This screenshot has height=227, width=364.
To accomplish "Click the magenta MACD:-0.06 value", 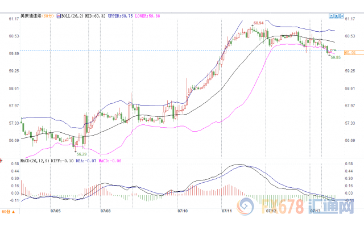I will coord(110,161).
